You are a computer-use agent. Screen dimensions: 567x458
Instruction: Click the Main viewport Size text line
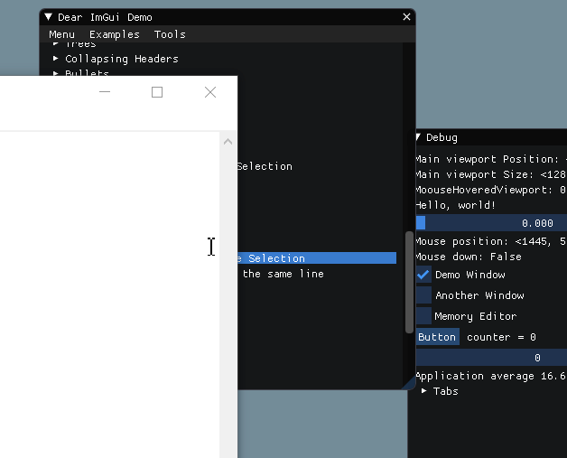point(491,174)
